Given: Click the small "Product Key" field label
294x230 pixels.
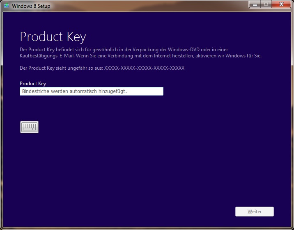Looking at the screenshot, I should coord(33,84).
